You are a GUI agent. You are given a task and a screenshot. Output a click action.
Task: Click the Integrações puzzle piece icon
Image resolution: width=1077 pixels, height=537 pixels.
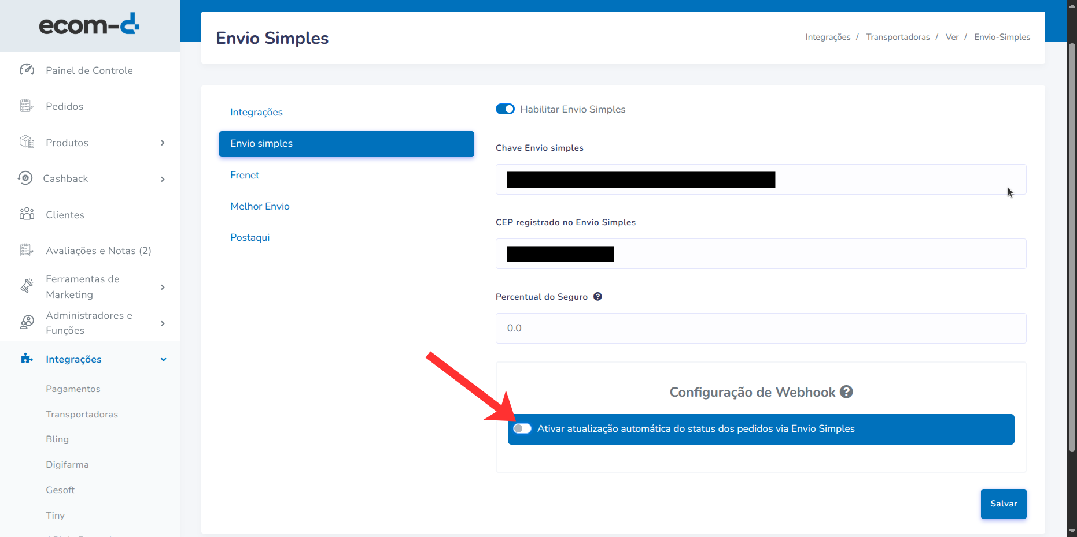[x=27, y=359]
